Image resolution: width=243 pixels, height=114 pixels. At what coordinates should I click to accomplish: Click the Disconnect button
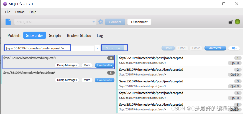pos(139,22)
